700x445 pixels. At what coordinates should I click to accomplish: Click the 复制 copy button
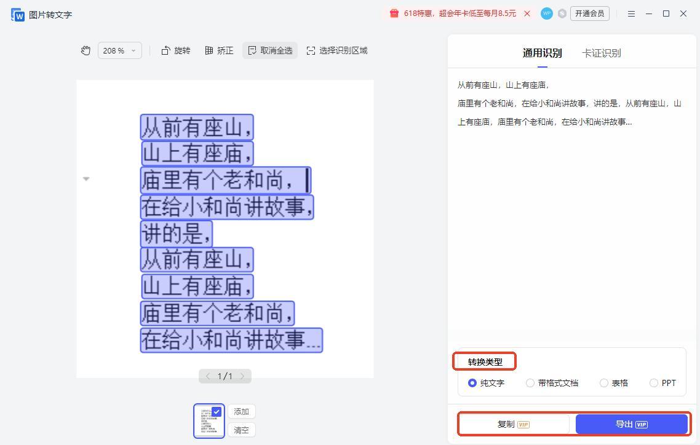pos(513,424)
